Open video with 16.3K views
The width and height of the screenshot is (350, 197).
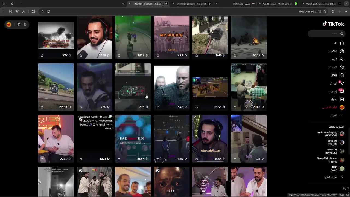(x=210, y=139)
